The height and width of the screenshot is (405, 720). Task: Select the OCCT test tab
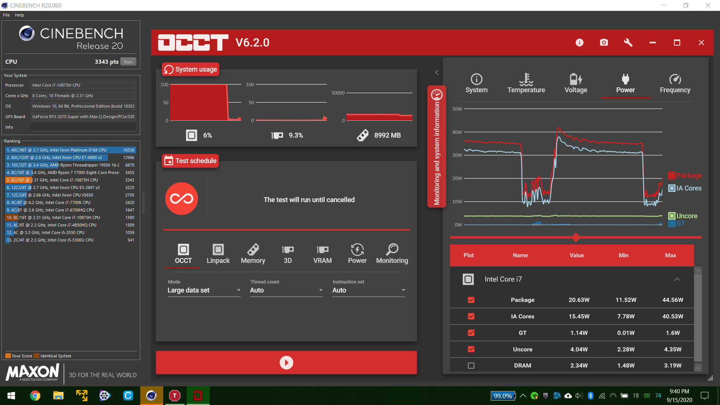pos(183,254)
